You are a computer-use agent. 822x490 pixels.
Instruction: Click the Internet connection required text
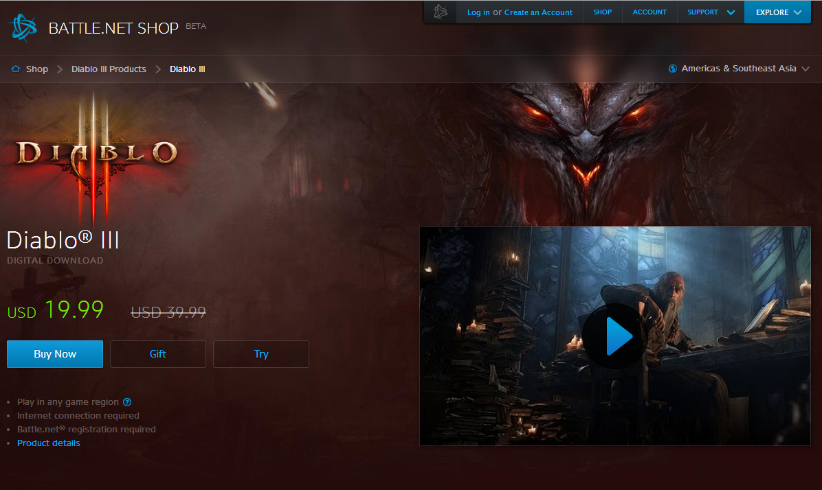point(78,416)
